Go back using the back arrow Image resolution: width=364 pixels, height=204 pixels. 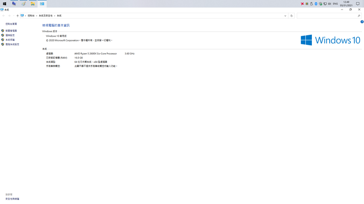(4, 16)
